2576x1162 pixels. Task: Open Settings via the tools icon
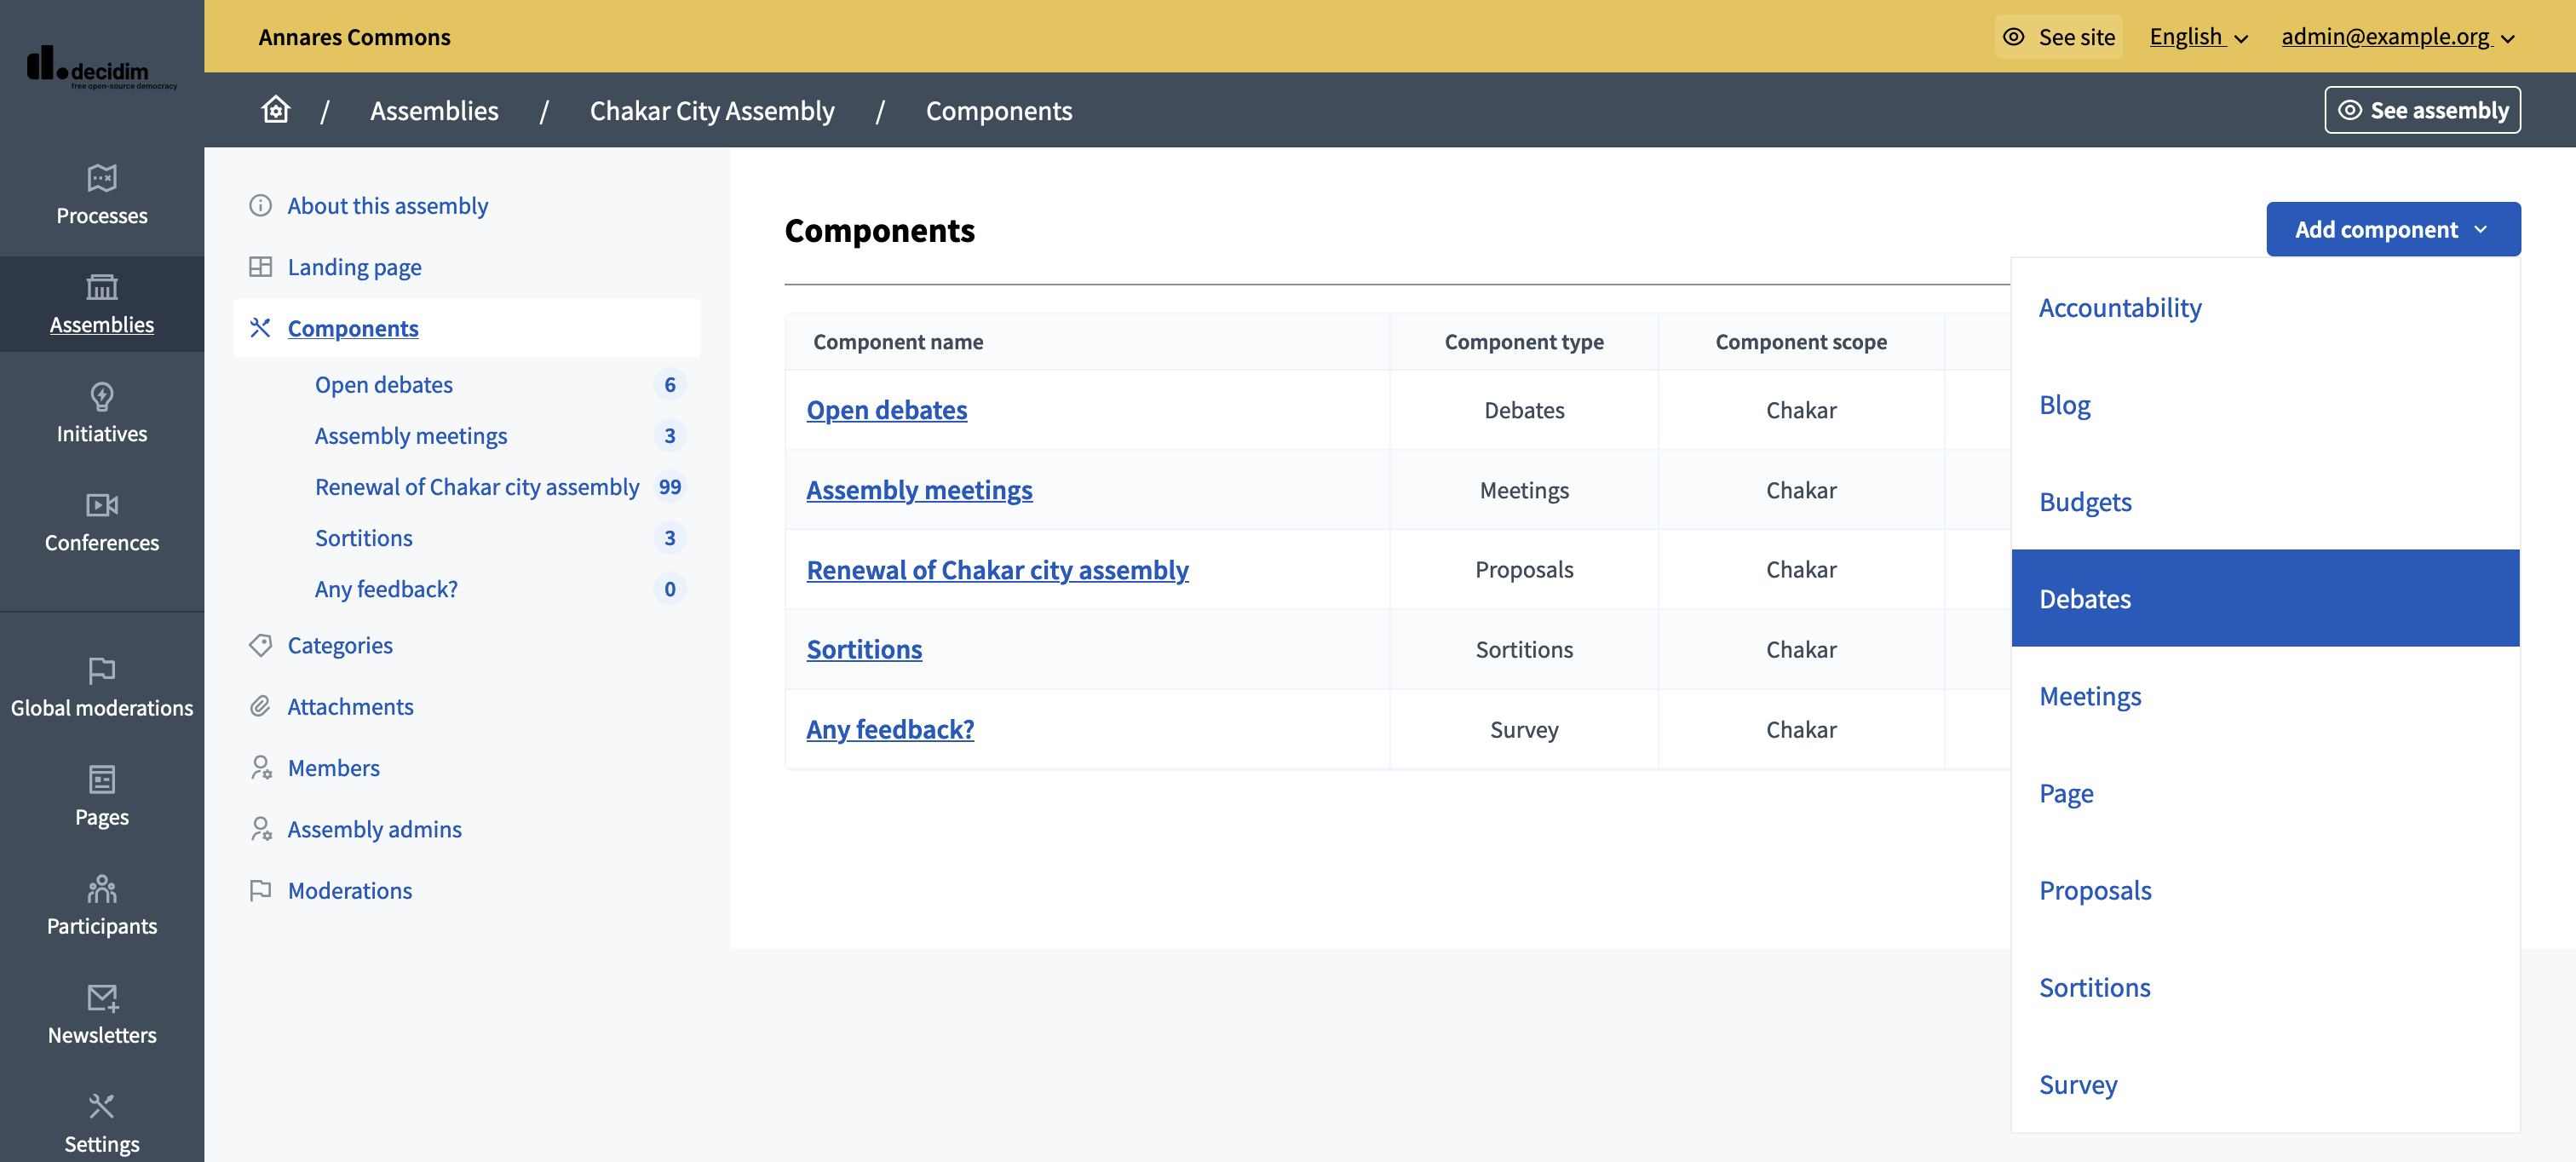pyautogui.click(x=101, y=1106)
